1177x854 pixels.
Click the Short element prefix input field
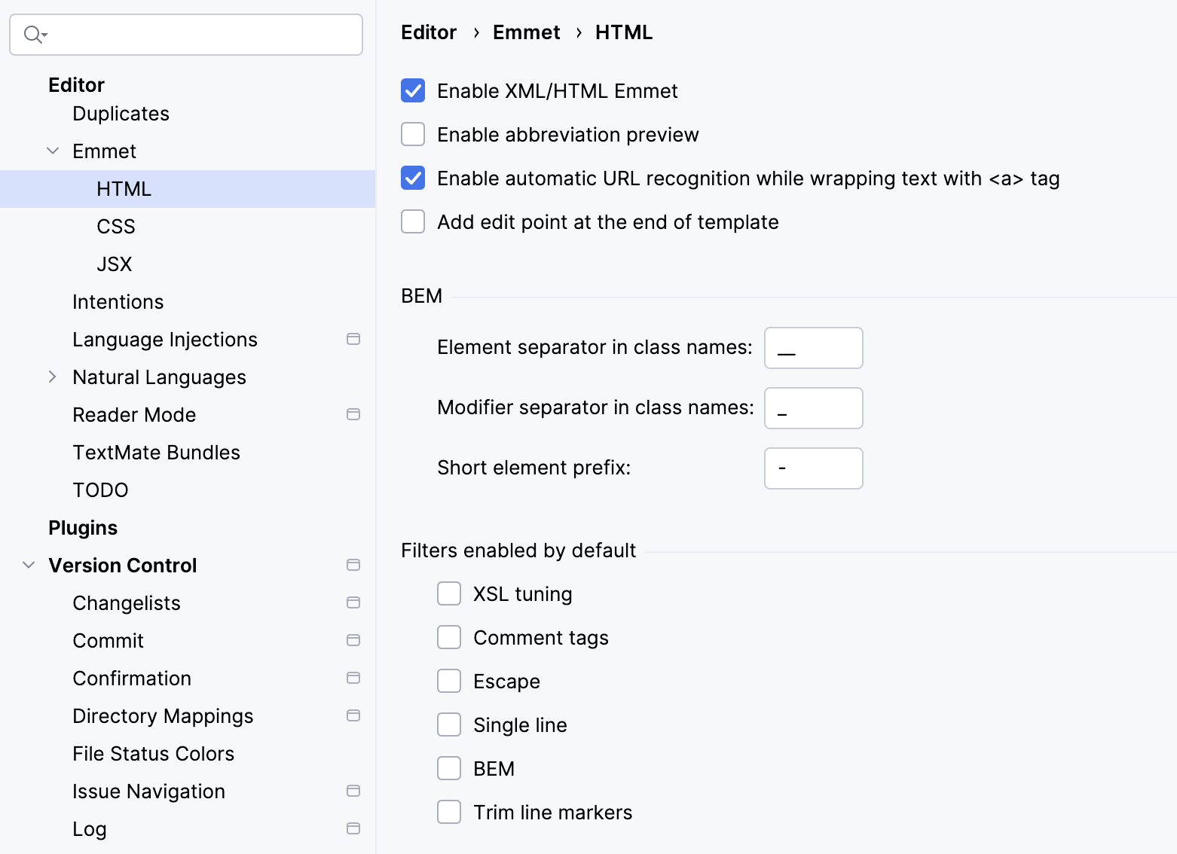point(813,468)
